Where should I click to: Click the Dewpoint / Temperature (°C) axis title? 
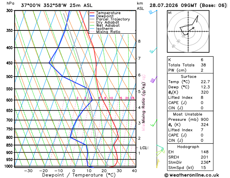click(x=79, y=175)
